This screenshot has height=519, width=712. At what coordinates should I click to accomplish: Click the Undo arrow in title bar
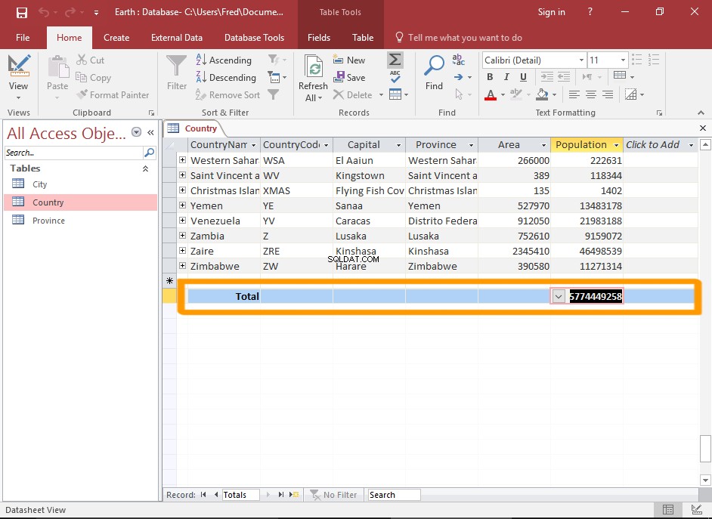pos(44,12)
